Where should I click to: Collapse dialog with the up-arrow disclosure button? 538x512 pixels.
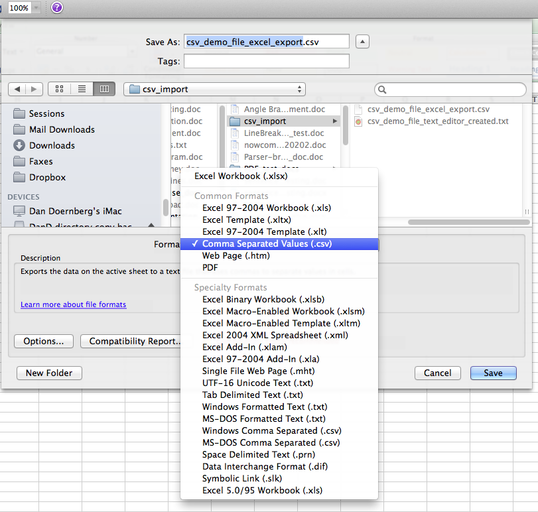[362, 41]
